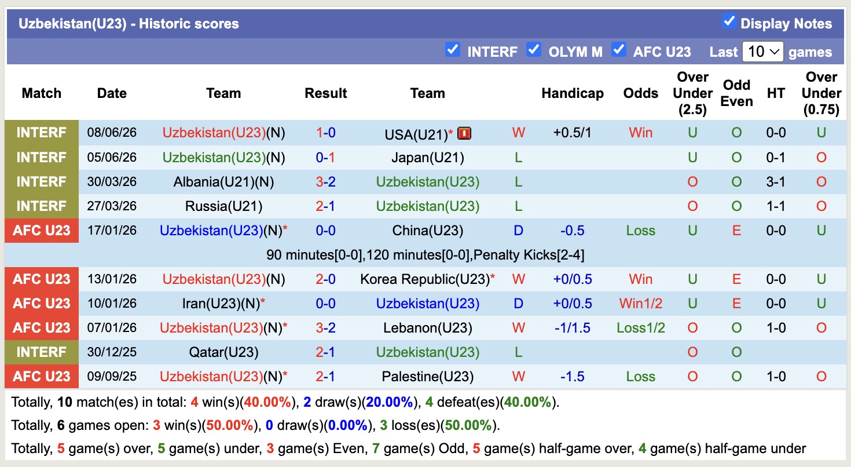The height and width of the screenshot is (467, 851).
Task: Click the Over Under (2.5) column header
Action: (692, 93)
